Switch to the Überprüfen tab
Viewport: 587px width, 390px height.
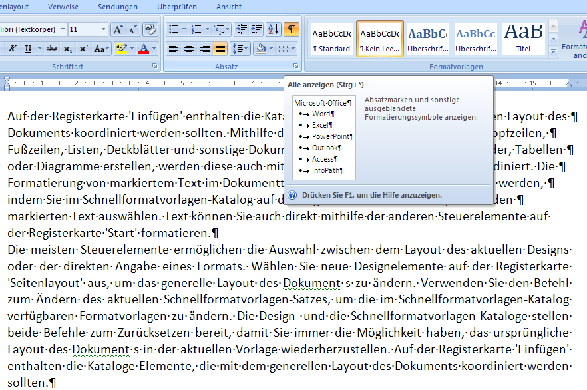pyautogui.click(x=177, y=7)
